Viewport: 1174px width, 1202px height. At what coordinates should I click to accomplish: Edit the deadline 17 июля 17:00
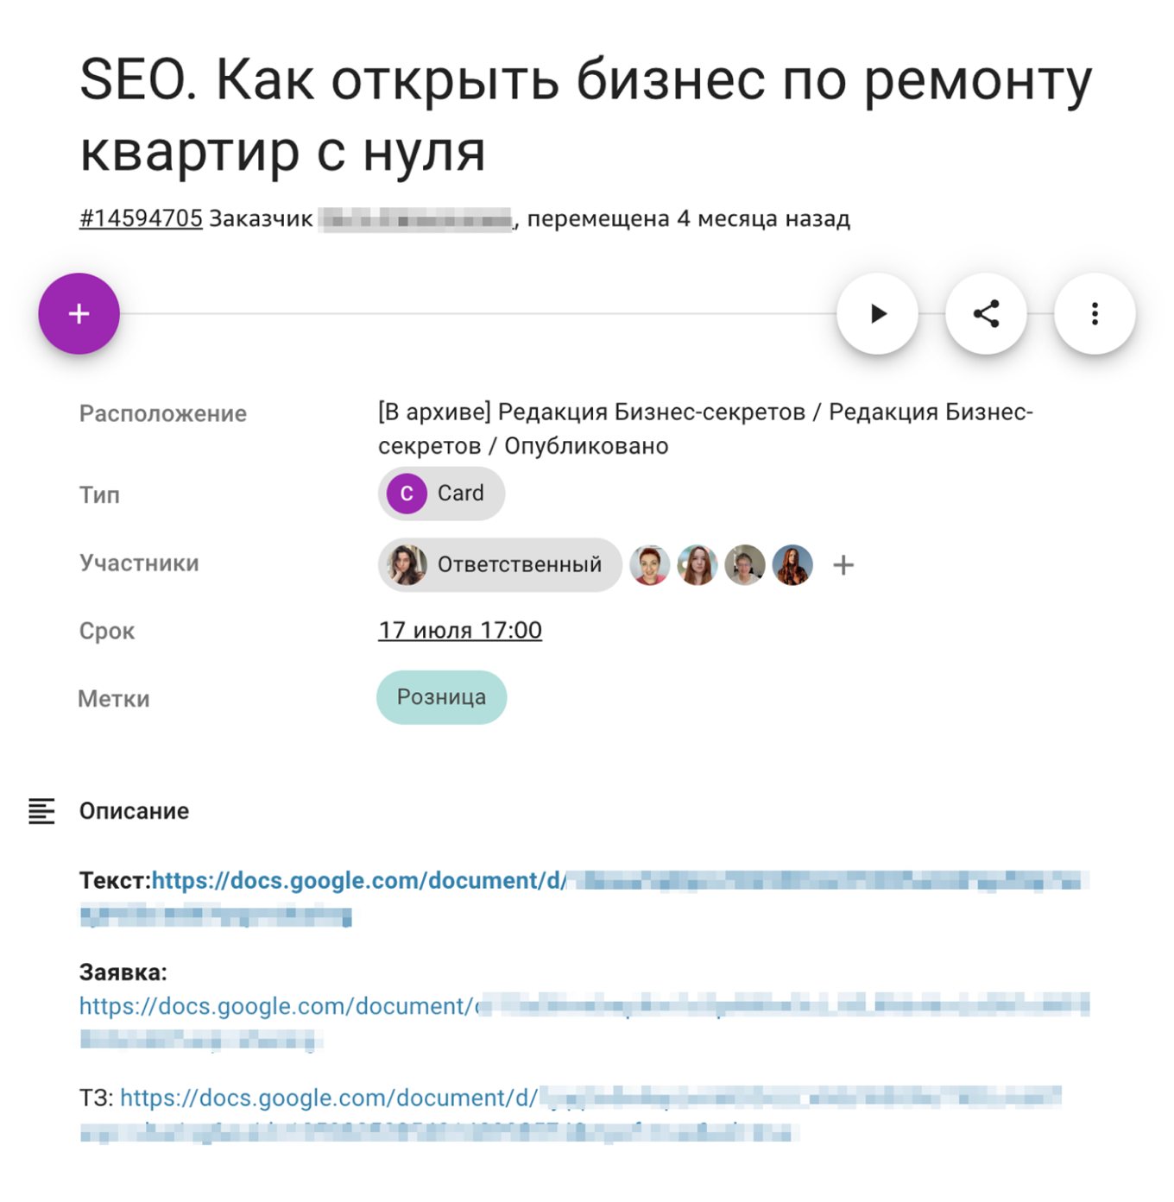coord(460,631)
